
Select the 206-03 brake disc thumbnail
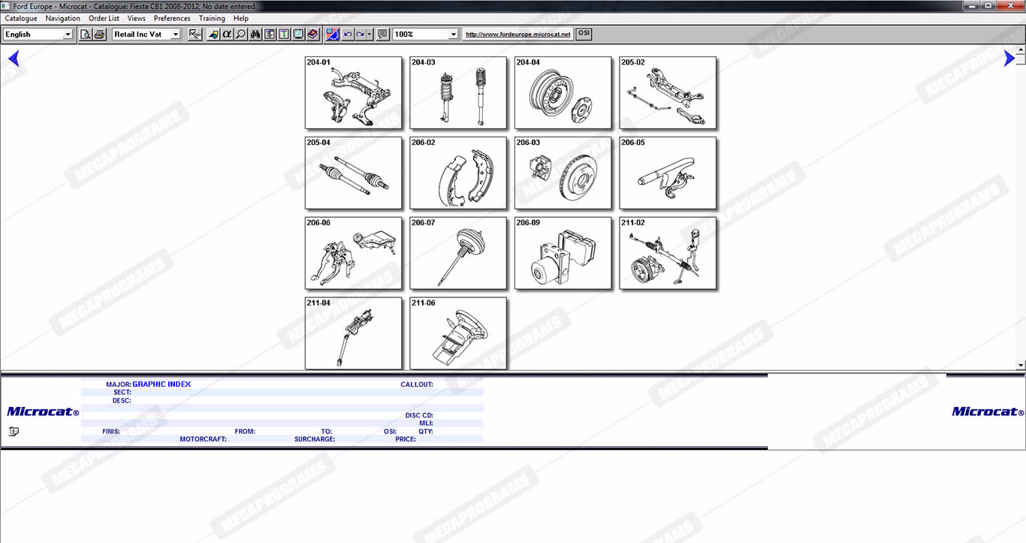tap(563, 173)
